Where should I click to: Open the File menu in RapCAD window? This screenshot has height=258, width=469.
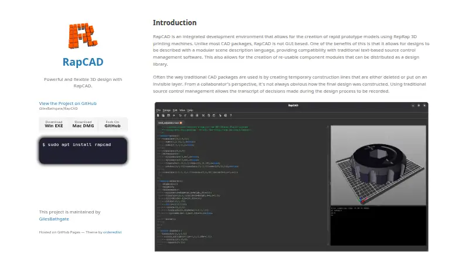tap(158, 110)
